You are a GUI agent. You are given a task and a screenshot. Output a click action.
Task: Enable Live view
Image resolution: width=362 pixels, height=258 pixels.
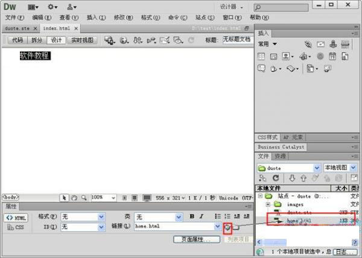(82, 40)
